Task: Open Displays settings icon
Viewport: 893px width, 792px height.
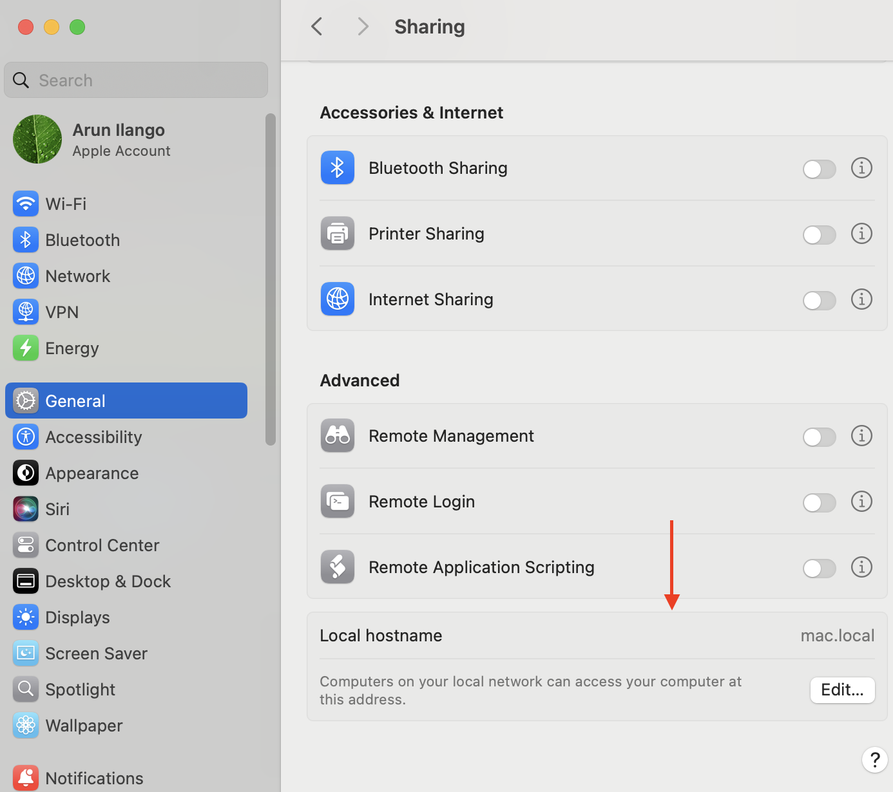Action: 26,618
